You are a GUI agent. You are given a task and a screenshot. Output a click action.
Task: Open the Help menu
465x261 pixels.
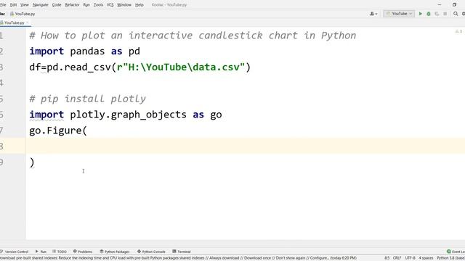pos(139,5)
